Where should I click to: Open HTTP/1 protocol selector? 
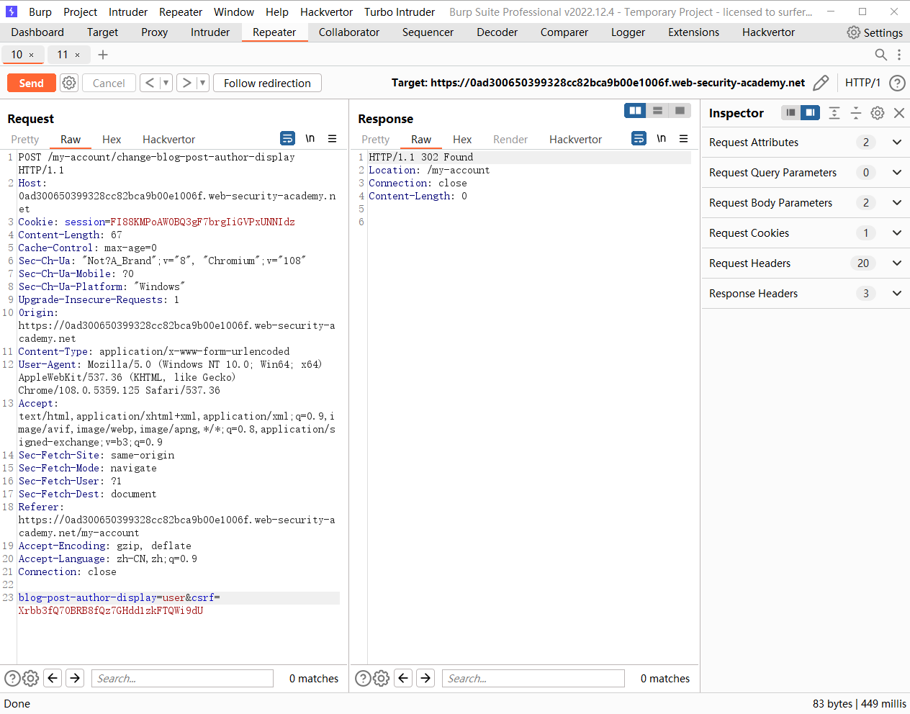pyautogui.click(x=862, y=83)
